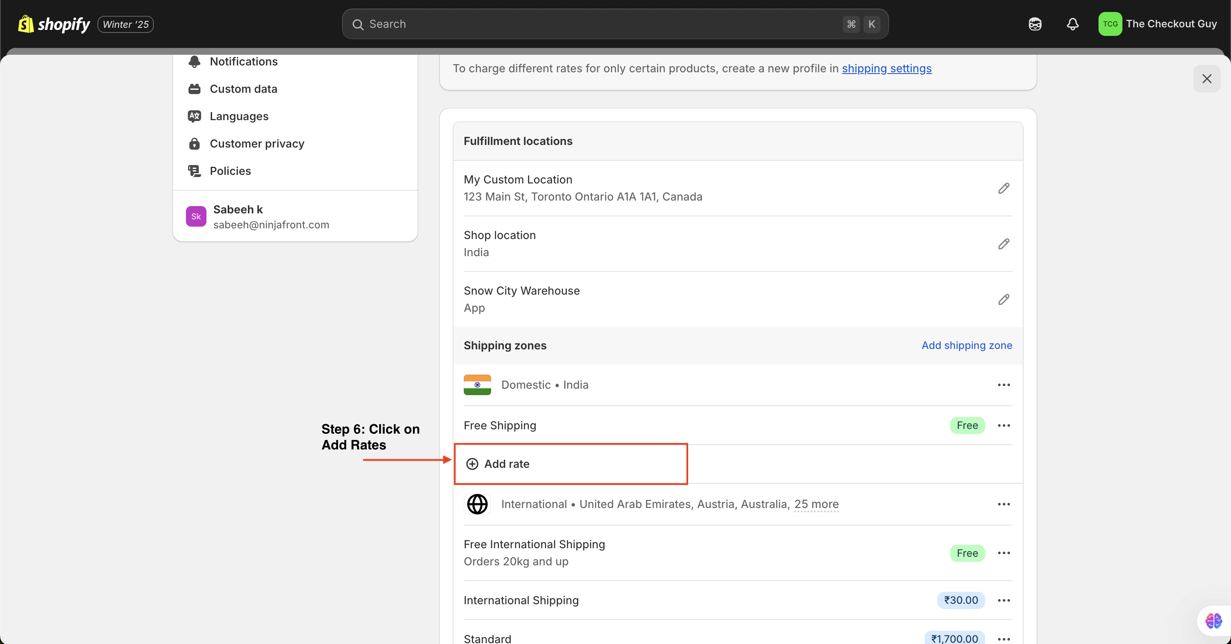Viewport: 1231px width, 644px height.
Task: Click the International globe icon indicator
Action: point(477,504)
